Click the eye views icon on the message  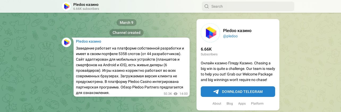(176, 94)
